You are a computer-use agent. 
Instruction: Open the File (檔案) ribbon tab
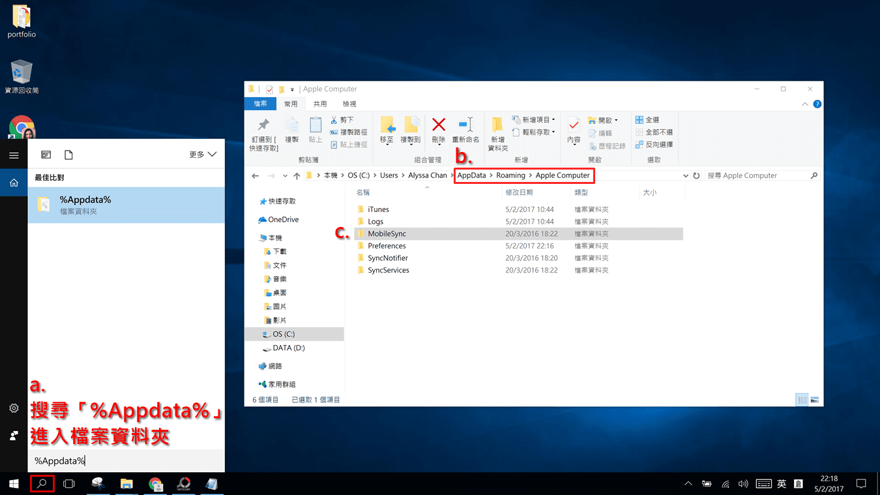(260, 104)
